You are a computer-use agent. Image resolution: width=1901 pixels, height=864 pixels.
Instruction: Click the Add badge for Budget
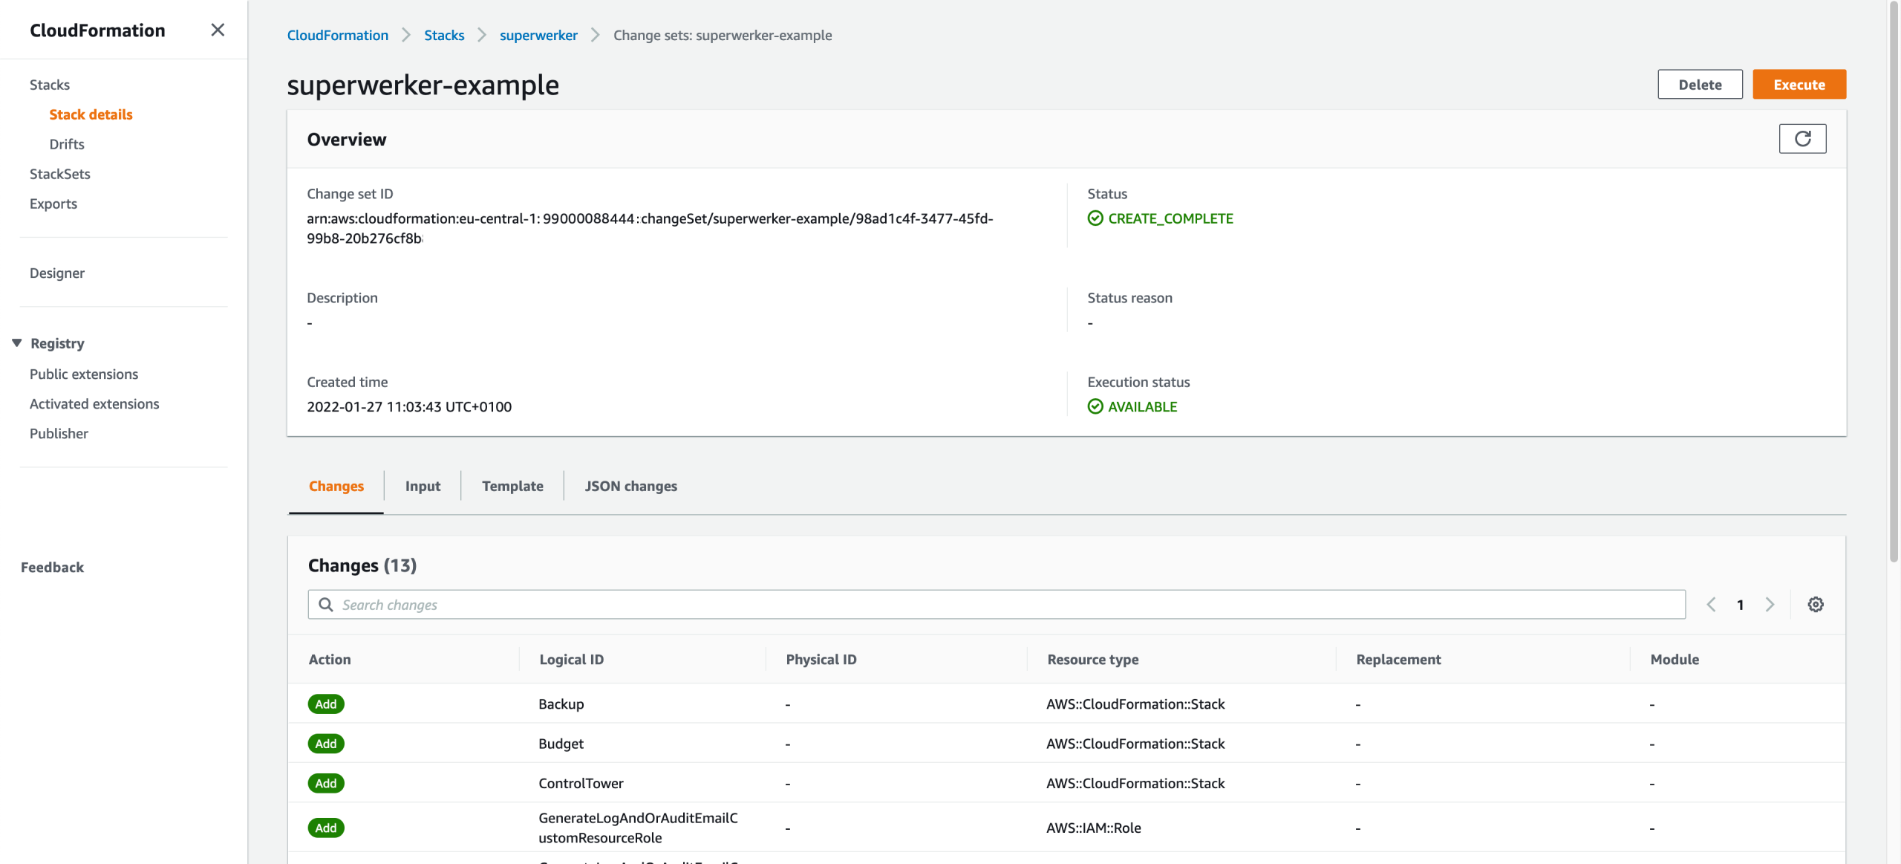[326, 744]
